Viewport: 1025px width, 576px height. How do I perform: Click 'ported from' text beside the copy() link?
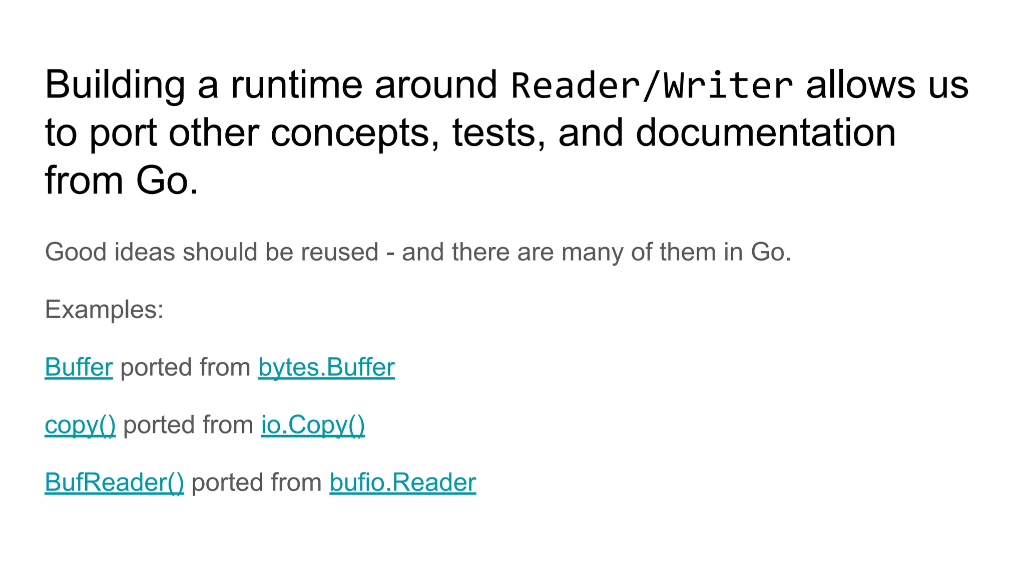point(188,425)
